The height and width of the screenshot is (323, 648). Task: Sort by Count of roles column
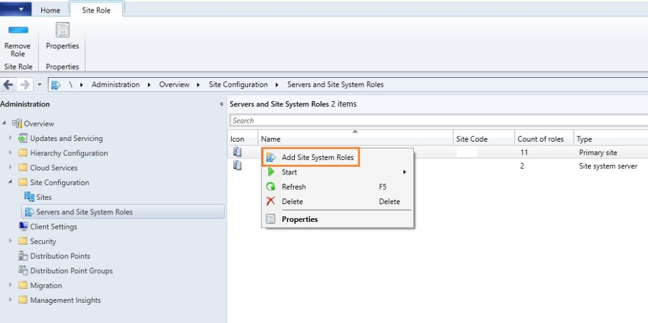pyautogui.click(x=544, y=139)
